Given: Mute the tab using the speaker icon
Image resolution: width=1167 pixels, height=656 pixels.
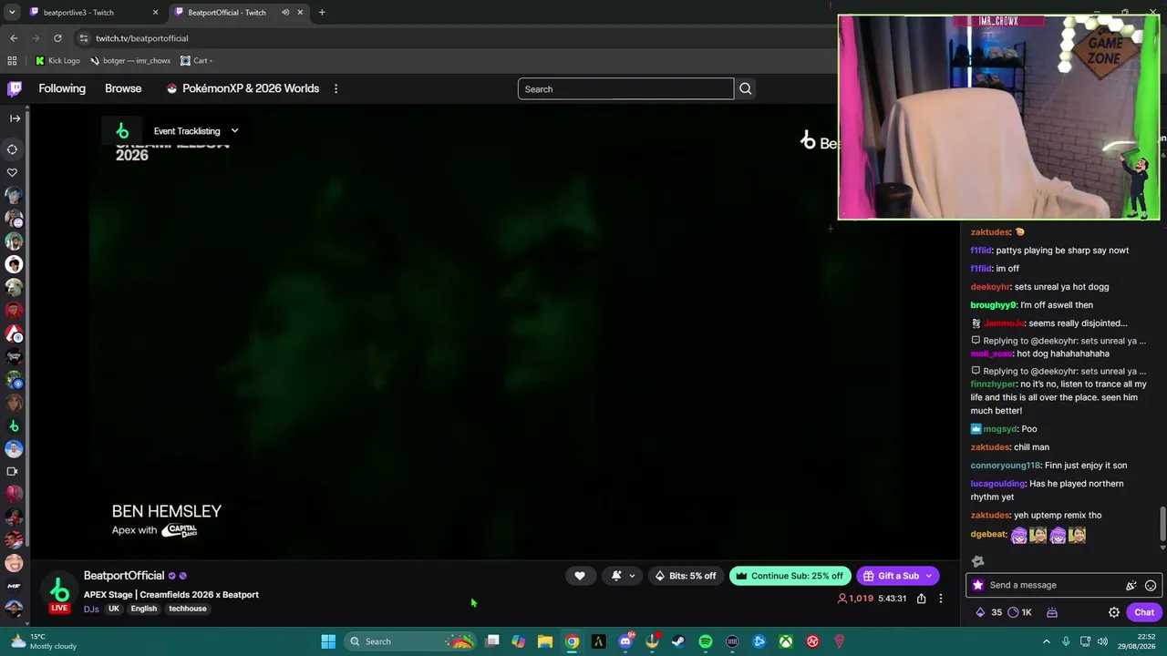Looking at the screenshot, I should coord(285,13).
